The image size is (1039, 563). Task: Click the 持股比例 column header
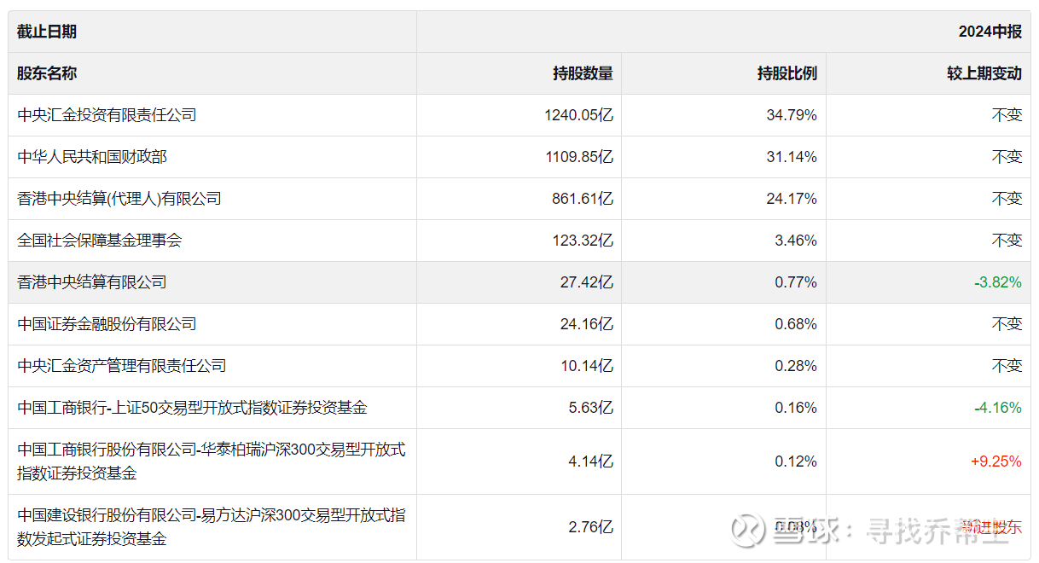[x=787, y=73]
